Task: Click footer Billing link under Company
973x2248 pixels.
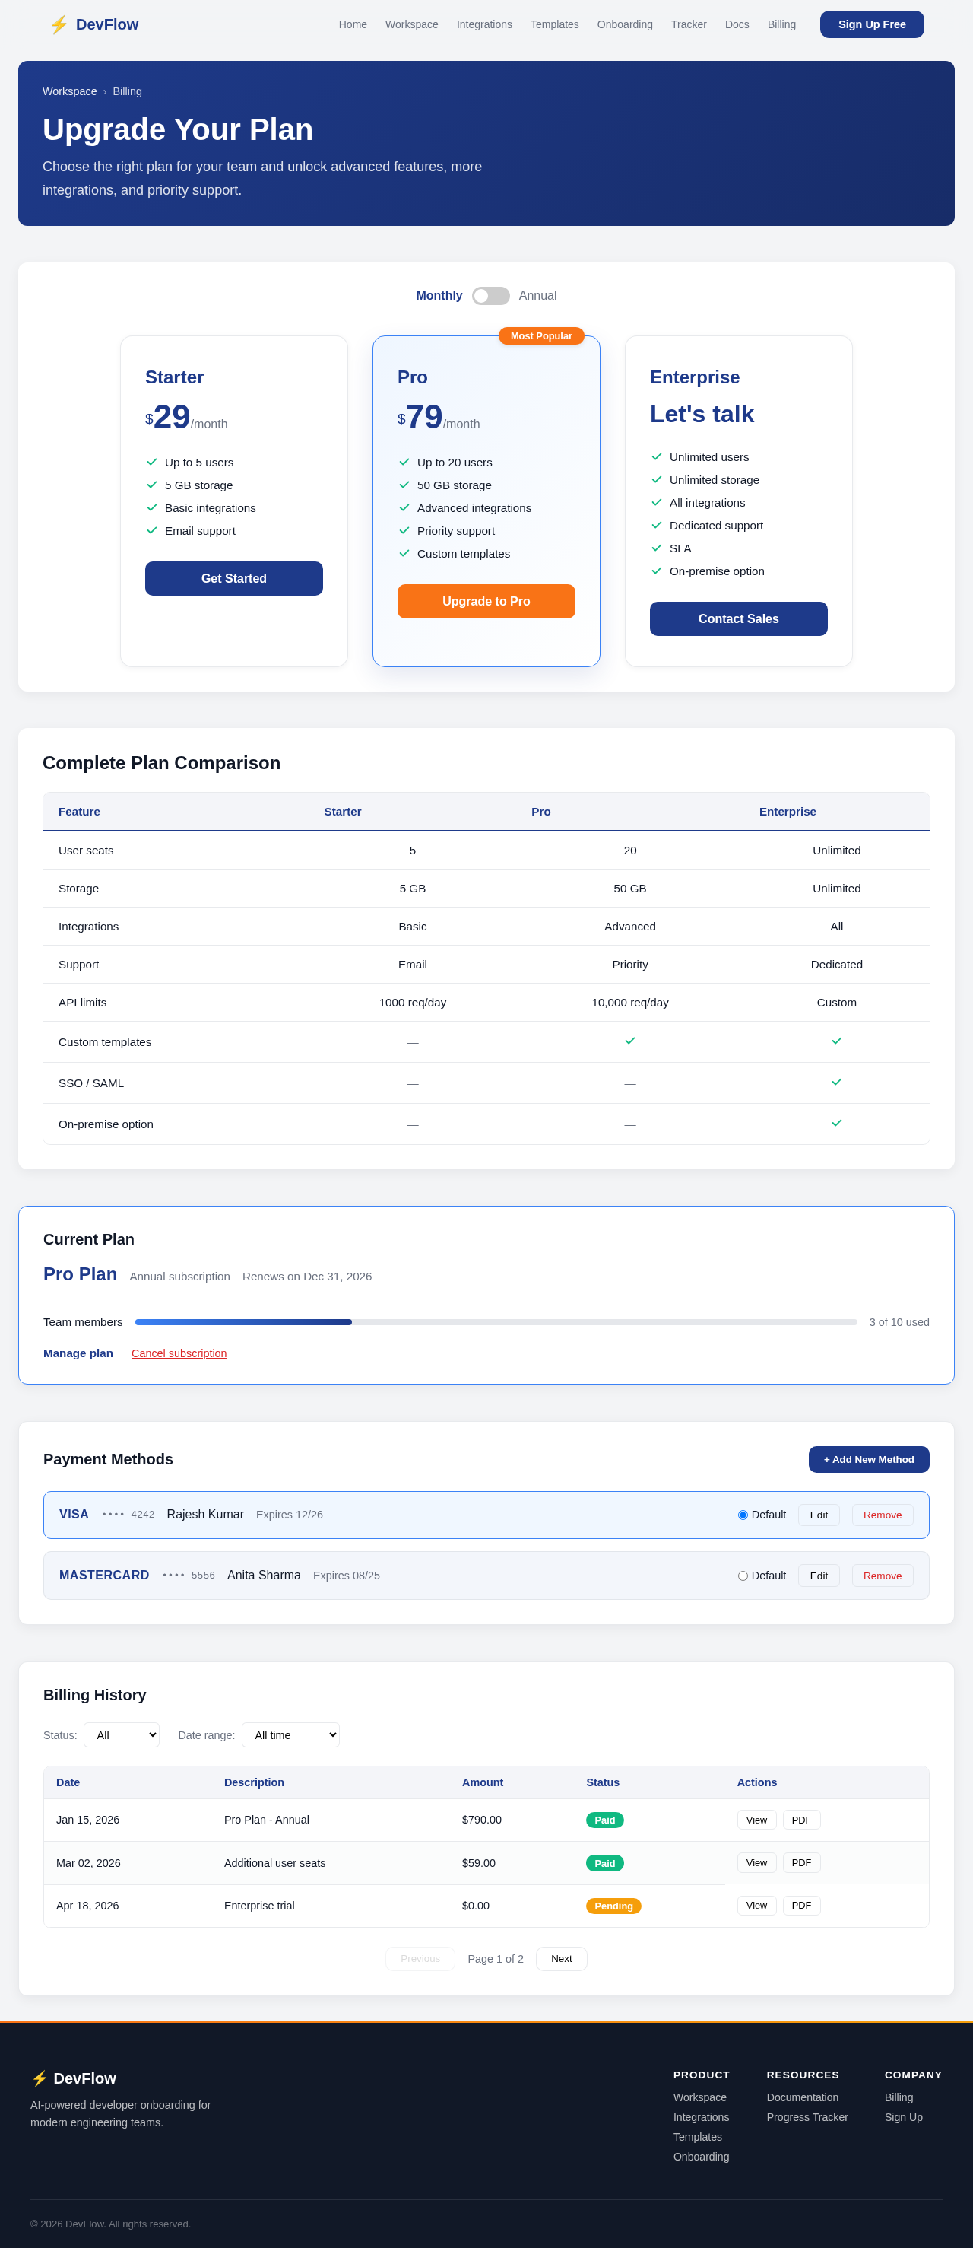Action: click(899, 2097)
